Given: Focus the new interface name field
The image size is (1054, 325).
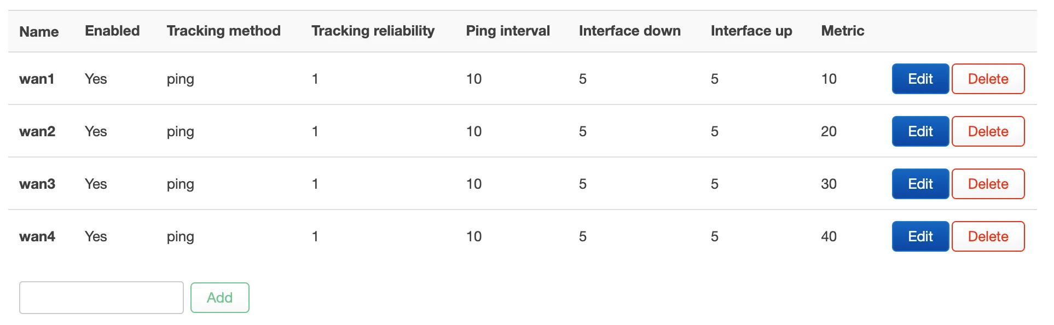Looking at the screenshot, I should (x=101, y=298).
